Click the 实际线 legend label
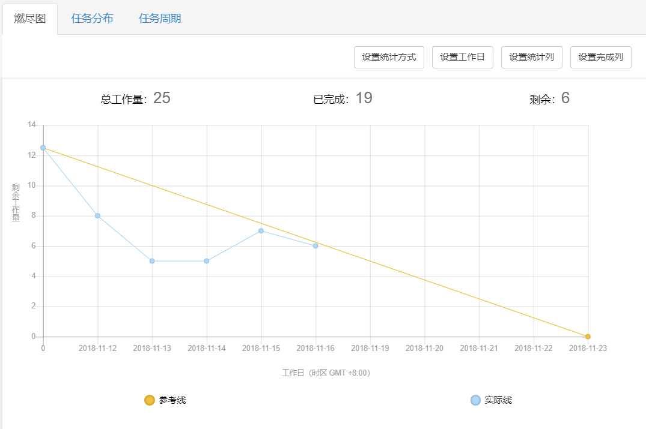This screenshot has width=646, height=429. [x=499, y=400]
